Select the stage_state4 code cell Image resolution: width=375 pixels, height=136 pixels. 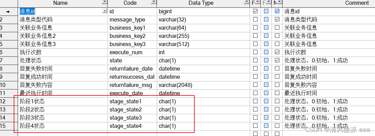[x=132, y=126]
